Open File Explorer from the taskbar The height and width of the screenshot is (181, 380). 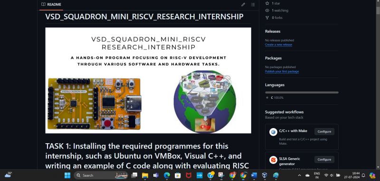145,175
